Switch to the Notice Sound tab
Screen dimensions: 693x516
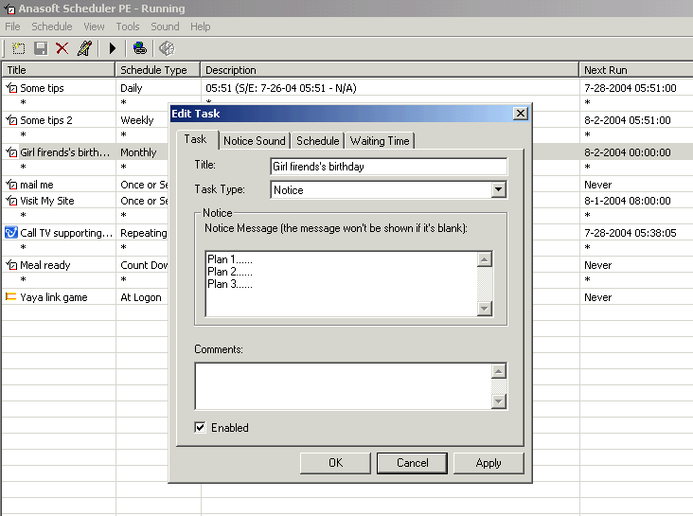coord(254,141)
